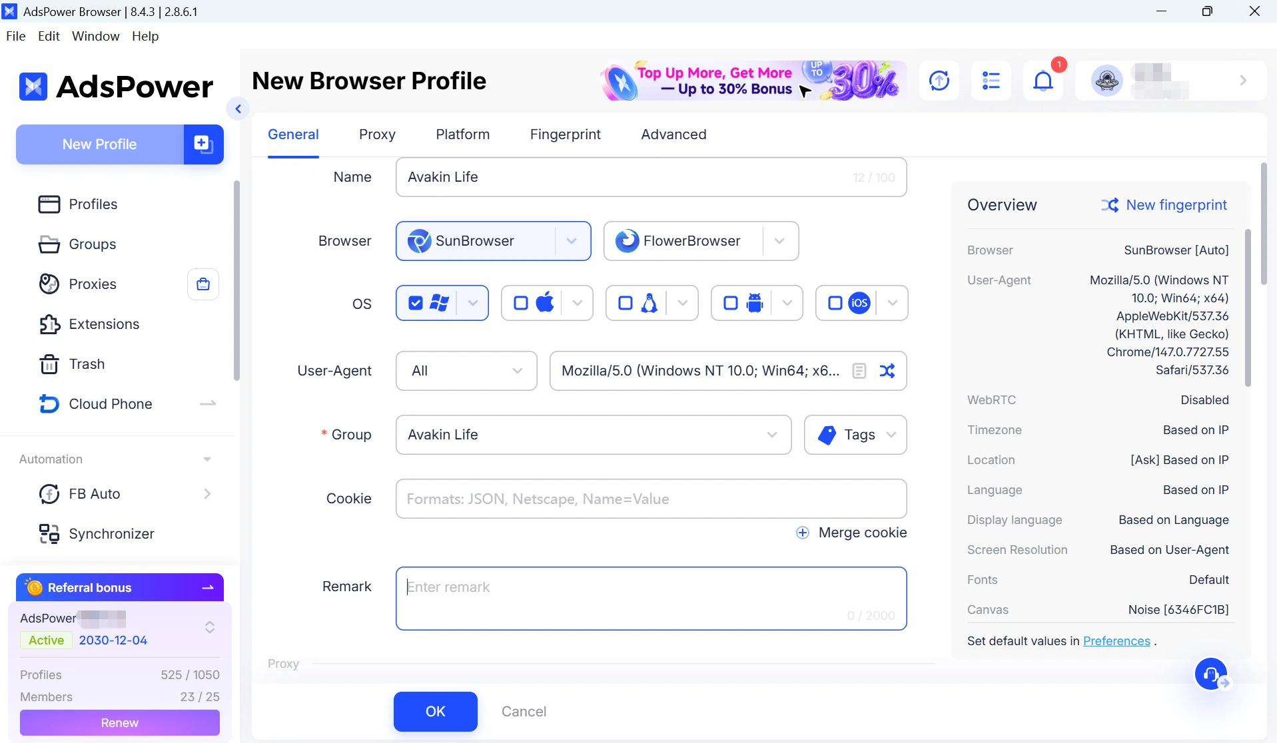Open the Edit menu
1277x743 pixels.
click(49, 36)
